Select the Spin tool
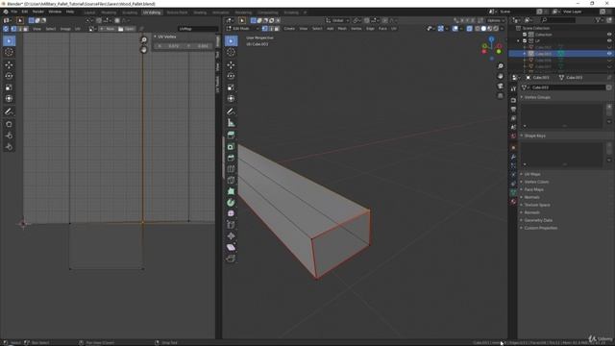Image resolution: width=615 pixels, height=346 pixels. tap(232, 203)
